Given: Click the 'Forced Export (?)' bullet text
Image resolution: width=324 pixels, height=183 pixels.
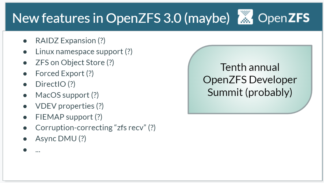Looking at the screenshot, I should [x=64, y=73].
